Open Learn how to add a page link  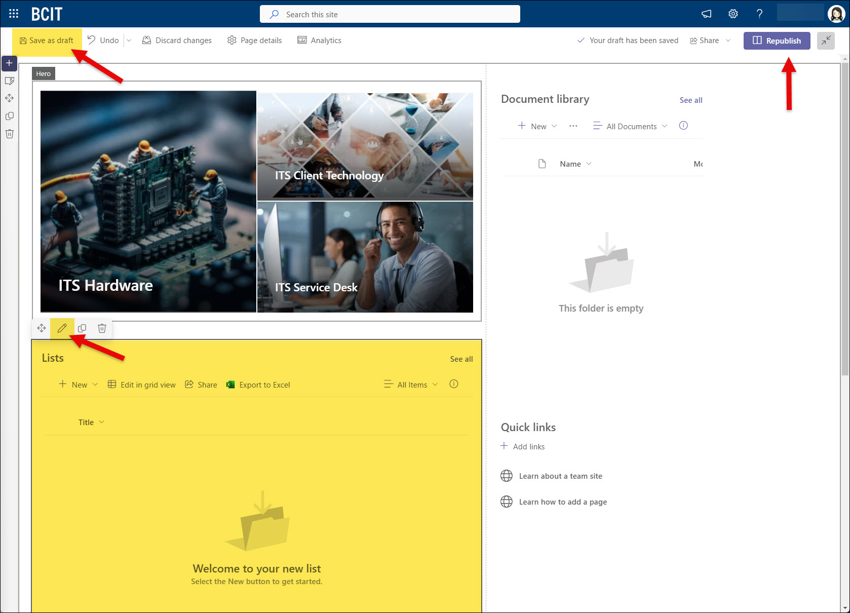(563, 502)
